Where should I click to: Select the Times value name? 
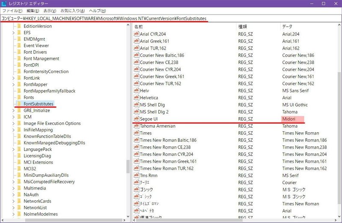click(146, 133)
